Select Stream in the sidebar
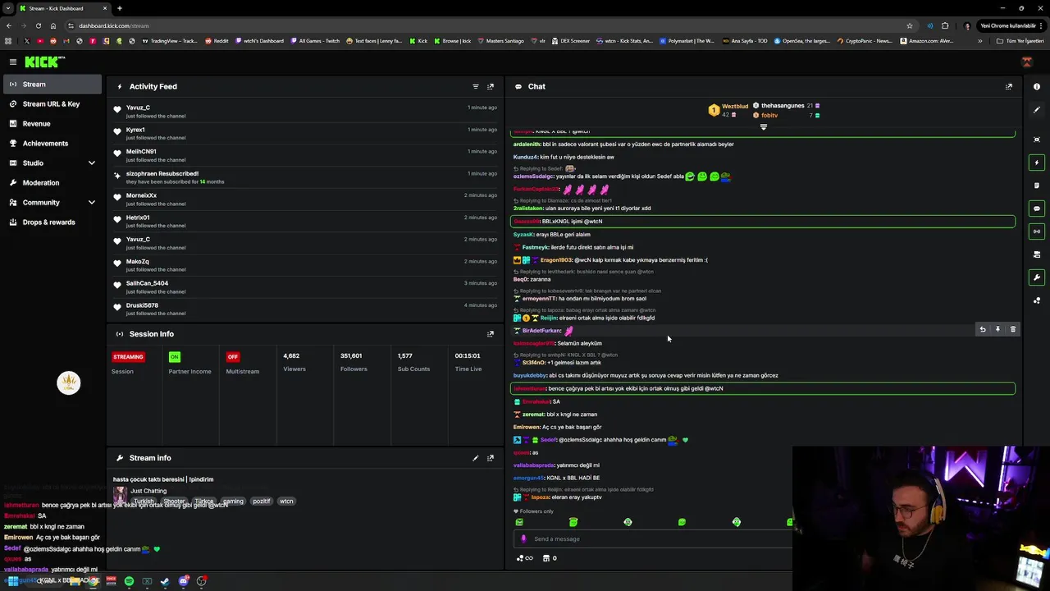Image resolution: width=1050 pixels, height=591 pixels. (x=52, y=84)
